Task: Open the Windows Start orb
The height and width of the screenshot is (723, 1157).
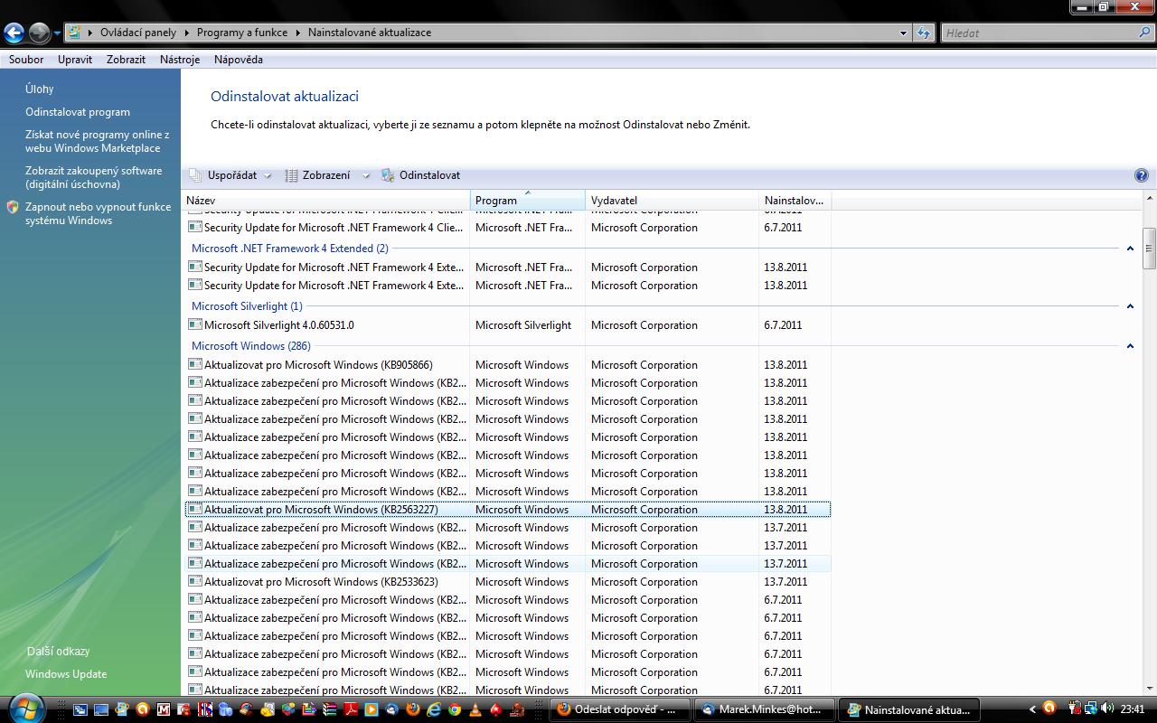Action: pos(24,708)
